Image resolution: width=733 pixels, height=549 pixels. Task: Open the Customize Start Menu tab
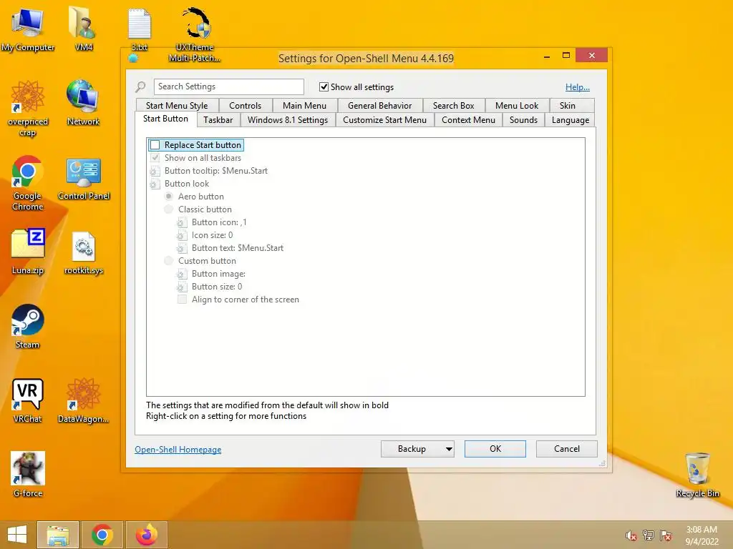[x=384, y=120]
